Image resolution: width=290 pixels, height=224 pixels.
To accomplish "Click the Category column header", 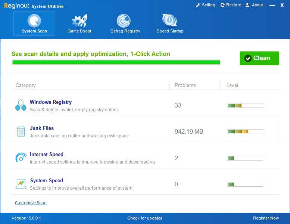I will (x=25, y=85).
